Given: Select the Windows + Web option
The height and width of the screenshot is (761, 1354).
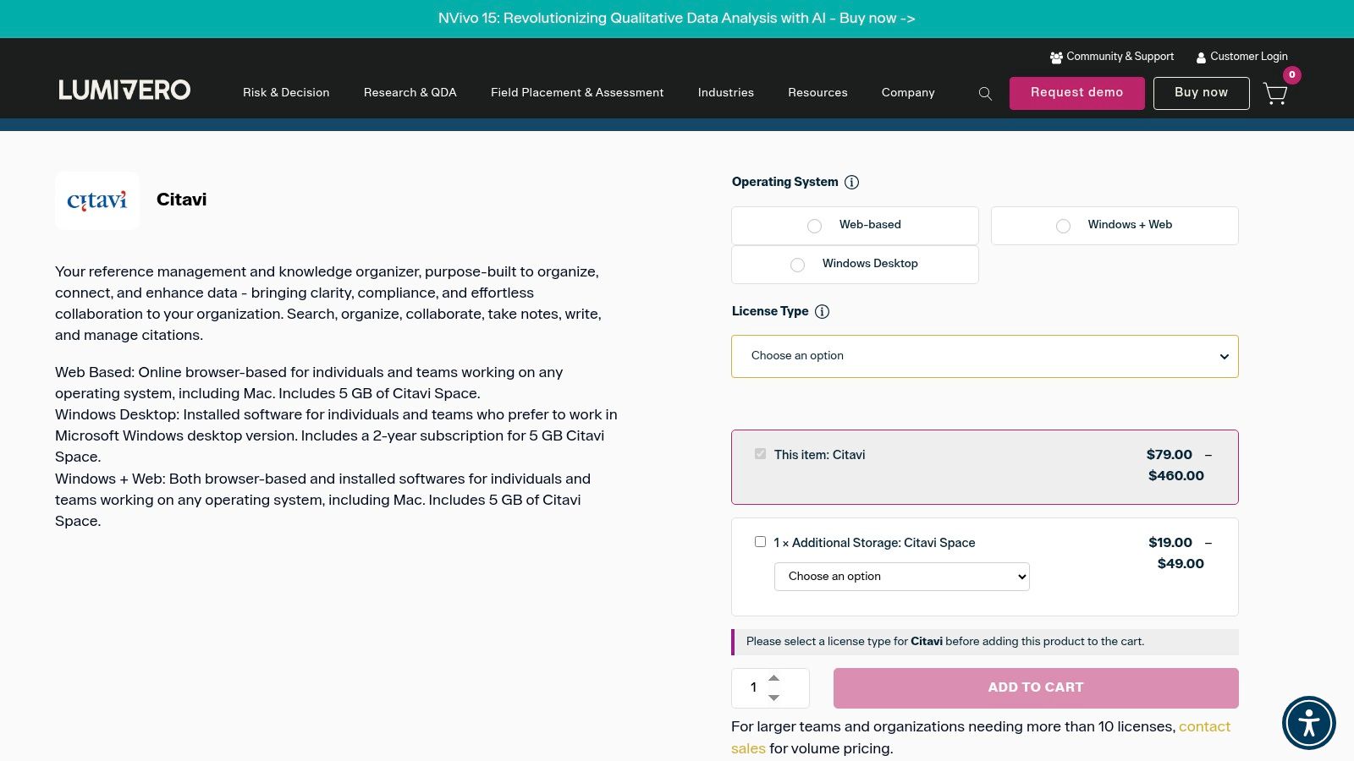Looking at the screenshot, I should [x=1063, y=226].
